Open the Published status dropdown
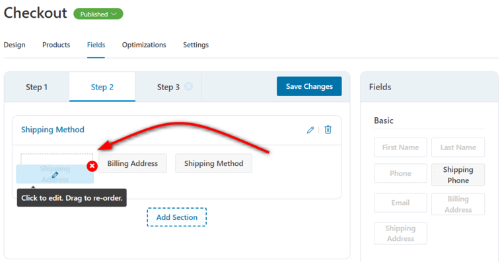The height and width of the screenshot is (262, 502). click(98, 14)
